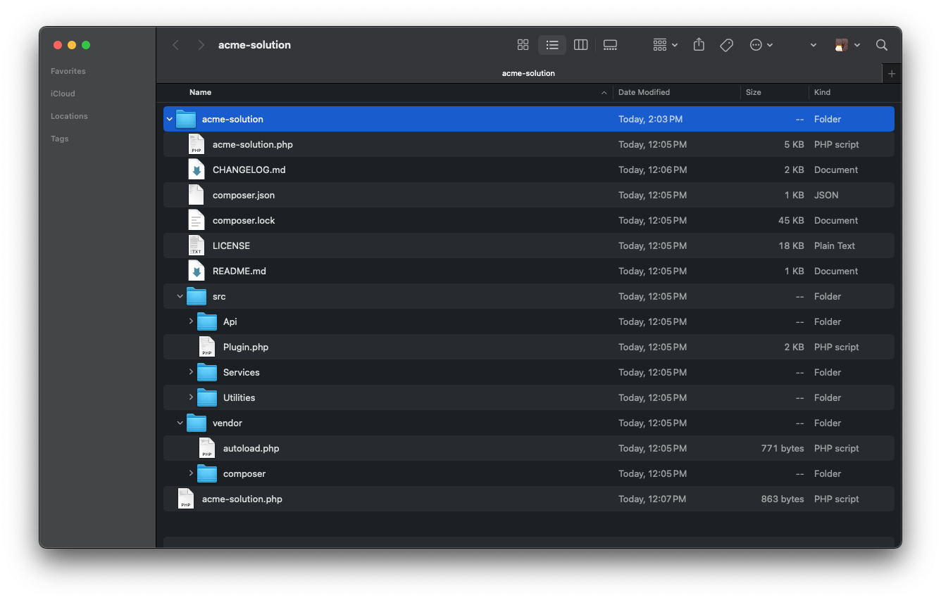Click the forward navigation arrow
941x600 pixels.
[x=201, y=44]
